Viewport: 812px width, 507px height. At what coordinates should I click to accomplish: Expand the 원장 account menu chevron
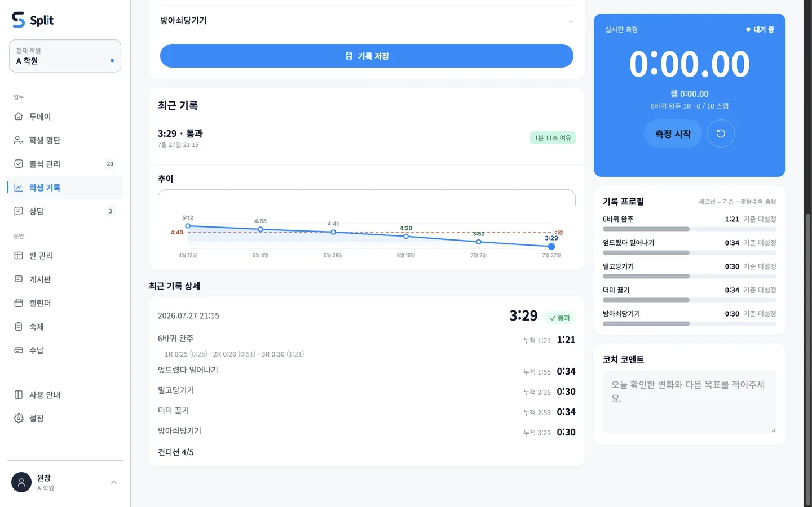click(x=114, y=482)
